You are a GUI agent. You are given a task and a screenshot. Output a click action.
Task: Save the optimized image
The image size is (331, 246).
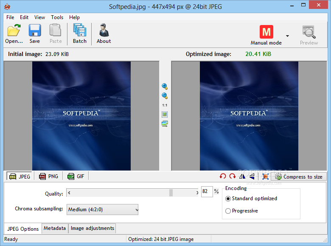35,34
